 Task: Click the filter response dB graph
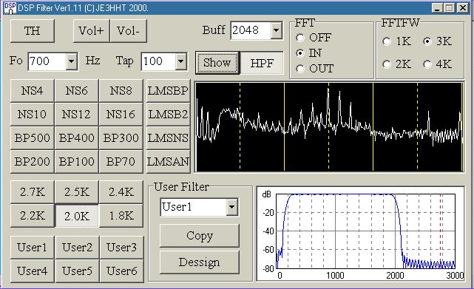point(360,234)
